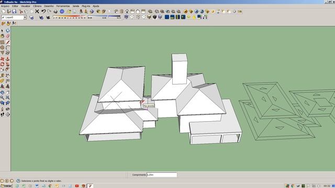Open the Editar menu
This screenshot has width=335, height=188.
click(15, 6)
